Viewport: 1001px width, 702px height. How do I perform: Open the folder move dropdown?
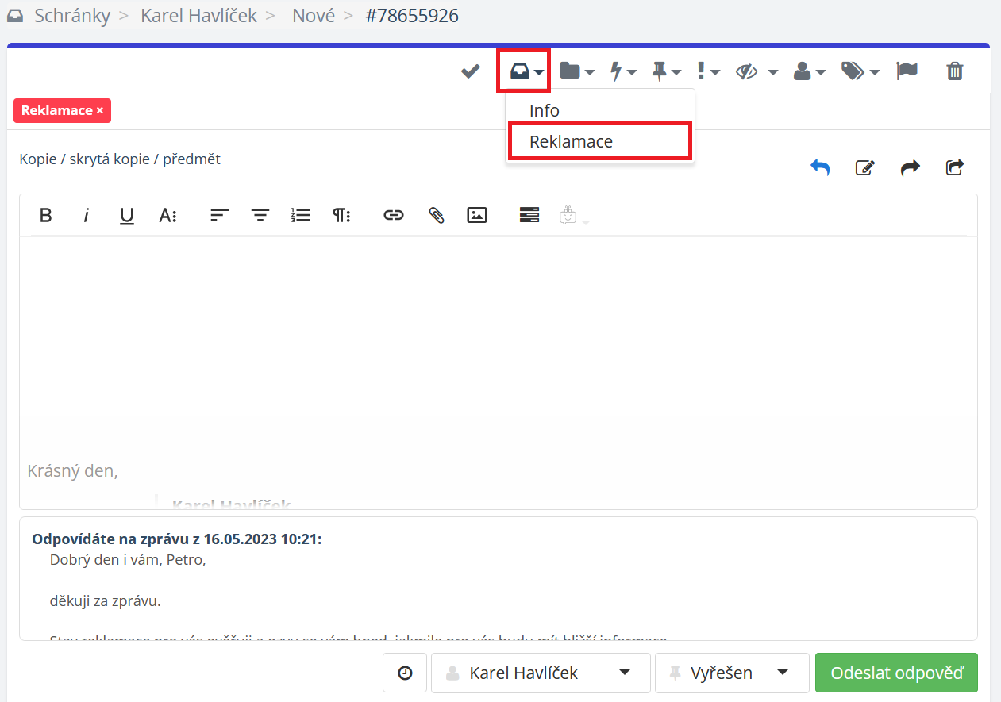577,71
